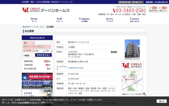169x106 pixels.
Task: Enlarge the access map thumbnail
Action: (x=132, y=81)
